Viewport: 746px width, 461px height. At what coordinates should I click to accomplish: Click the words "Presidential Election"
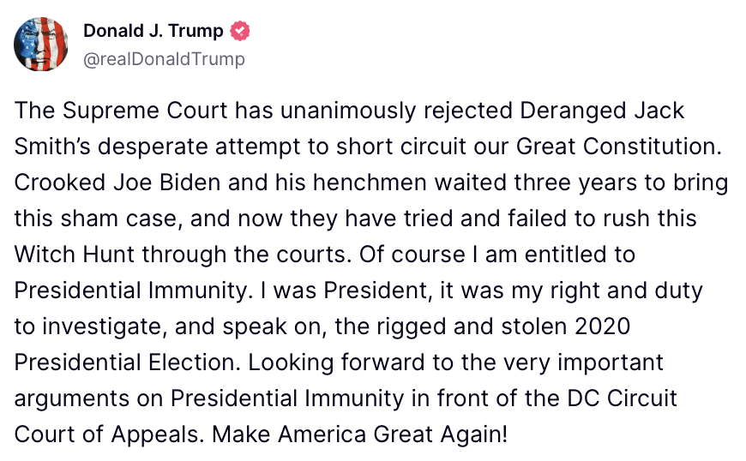coord(124,362)
